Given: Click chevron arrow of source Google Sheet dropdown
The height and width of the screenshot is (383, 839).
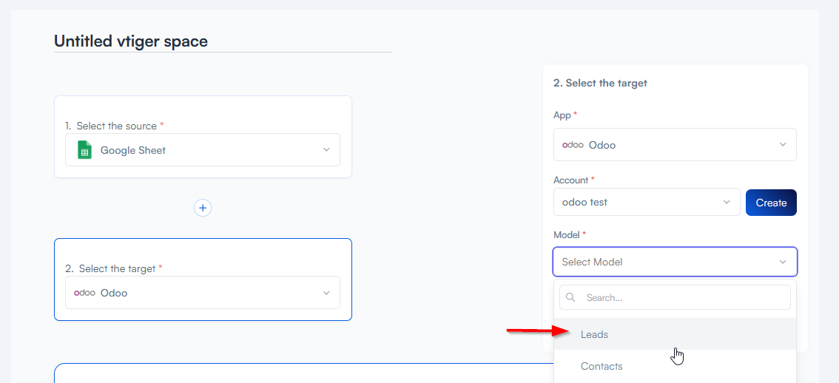Looking at the screenshot, I should click(x=326, y=150).
